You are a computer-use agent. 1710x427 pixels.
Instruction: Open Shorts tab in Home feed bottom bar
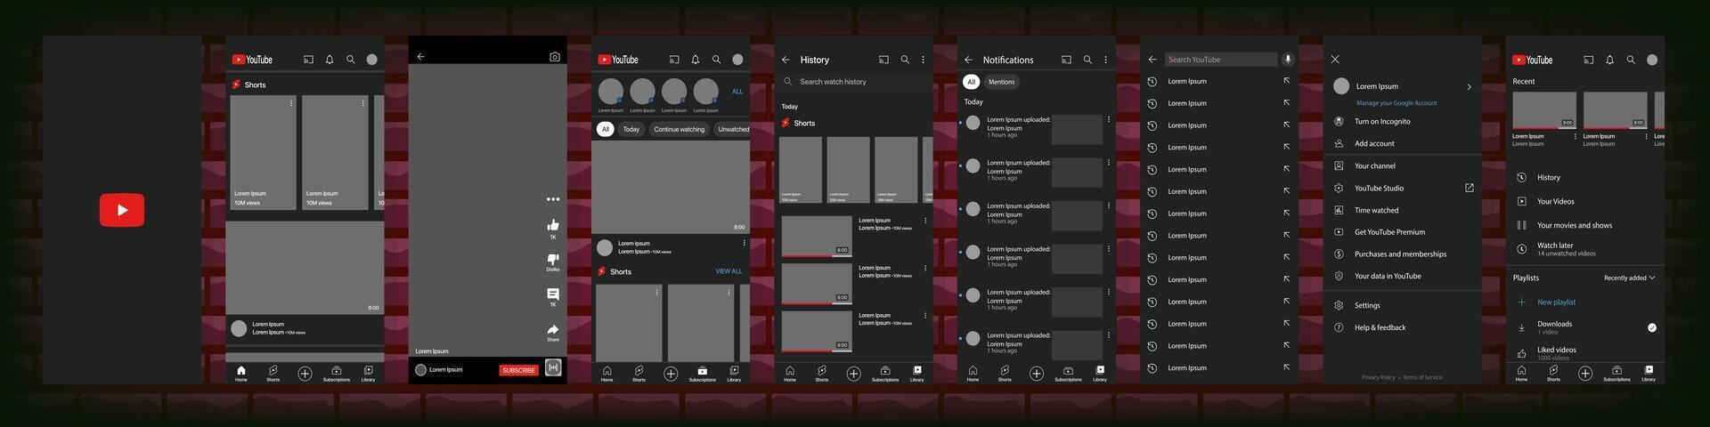[273, 374]
